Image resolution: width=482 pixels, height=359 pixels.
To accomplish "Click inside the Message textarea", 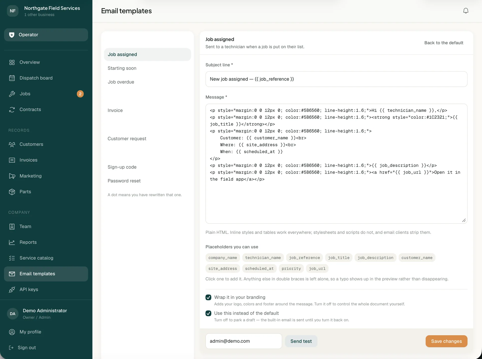I will pos(336,164).
